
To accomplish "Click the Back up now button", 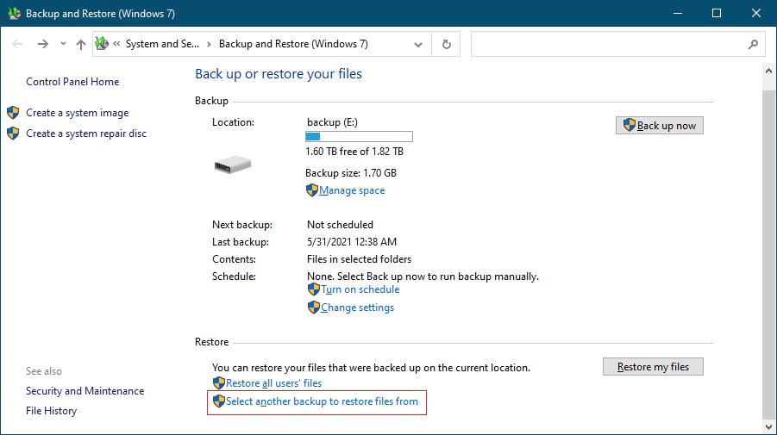I will click(x=660, y=126).
